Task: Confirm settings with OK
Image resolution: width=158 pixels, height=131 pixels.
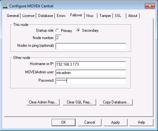Action: pyautogui.click(x=64, y=122)
